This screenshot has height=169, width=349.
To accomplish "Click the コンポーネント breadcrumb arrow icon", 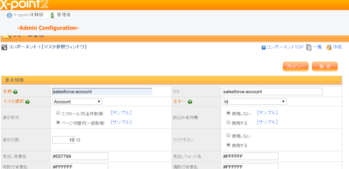I will click(x=4, y=47).
